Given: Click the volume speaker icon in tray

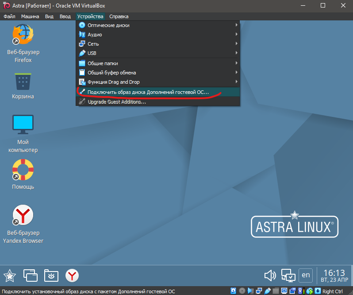Looking at the screenshot, I should pos(270,276).
